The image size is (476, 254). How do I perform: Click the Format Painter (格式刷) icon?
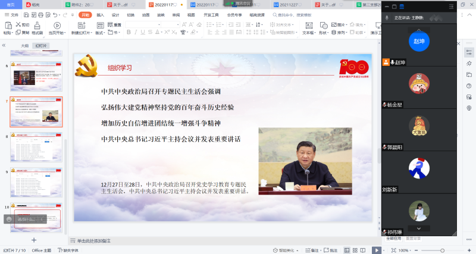[37, 26]
